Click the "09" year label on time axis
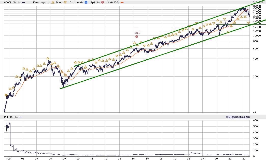 tap(64, 159)
